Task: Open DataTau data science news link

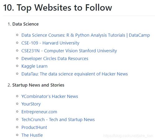Action: (x=75, y=74)
